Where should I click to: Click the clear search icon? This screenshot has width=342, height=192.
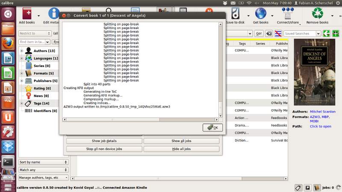pos(269,34)
